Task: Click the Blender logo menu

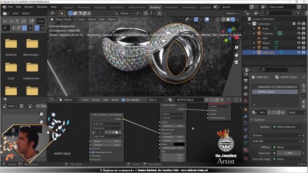Action: [x=4, y=7]
